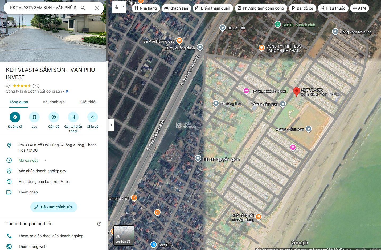Select the Khách sạn filter chip

pyautogui.click(x=176, y=8)
